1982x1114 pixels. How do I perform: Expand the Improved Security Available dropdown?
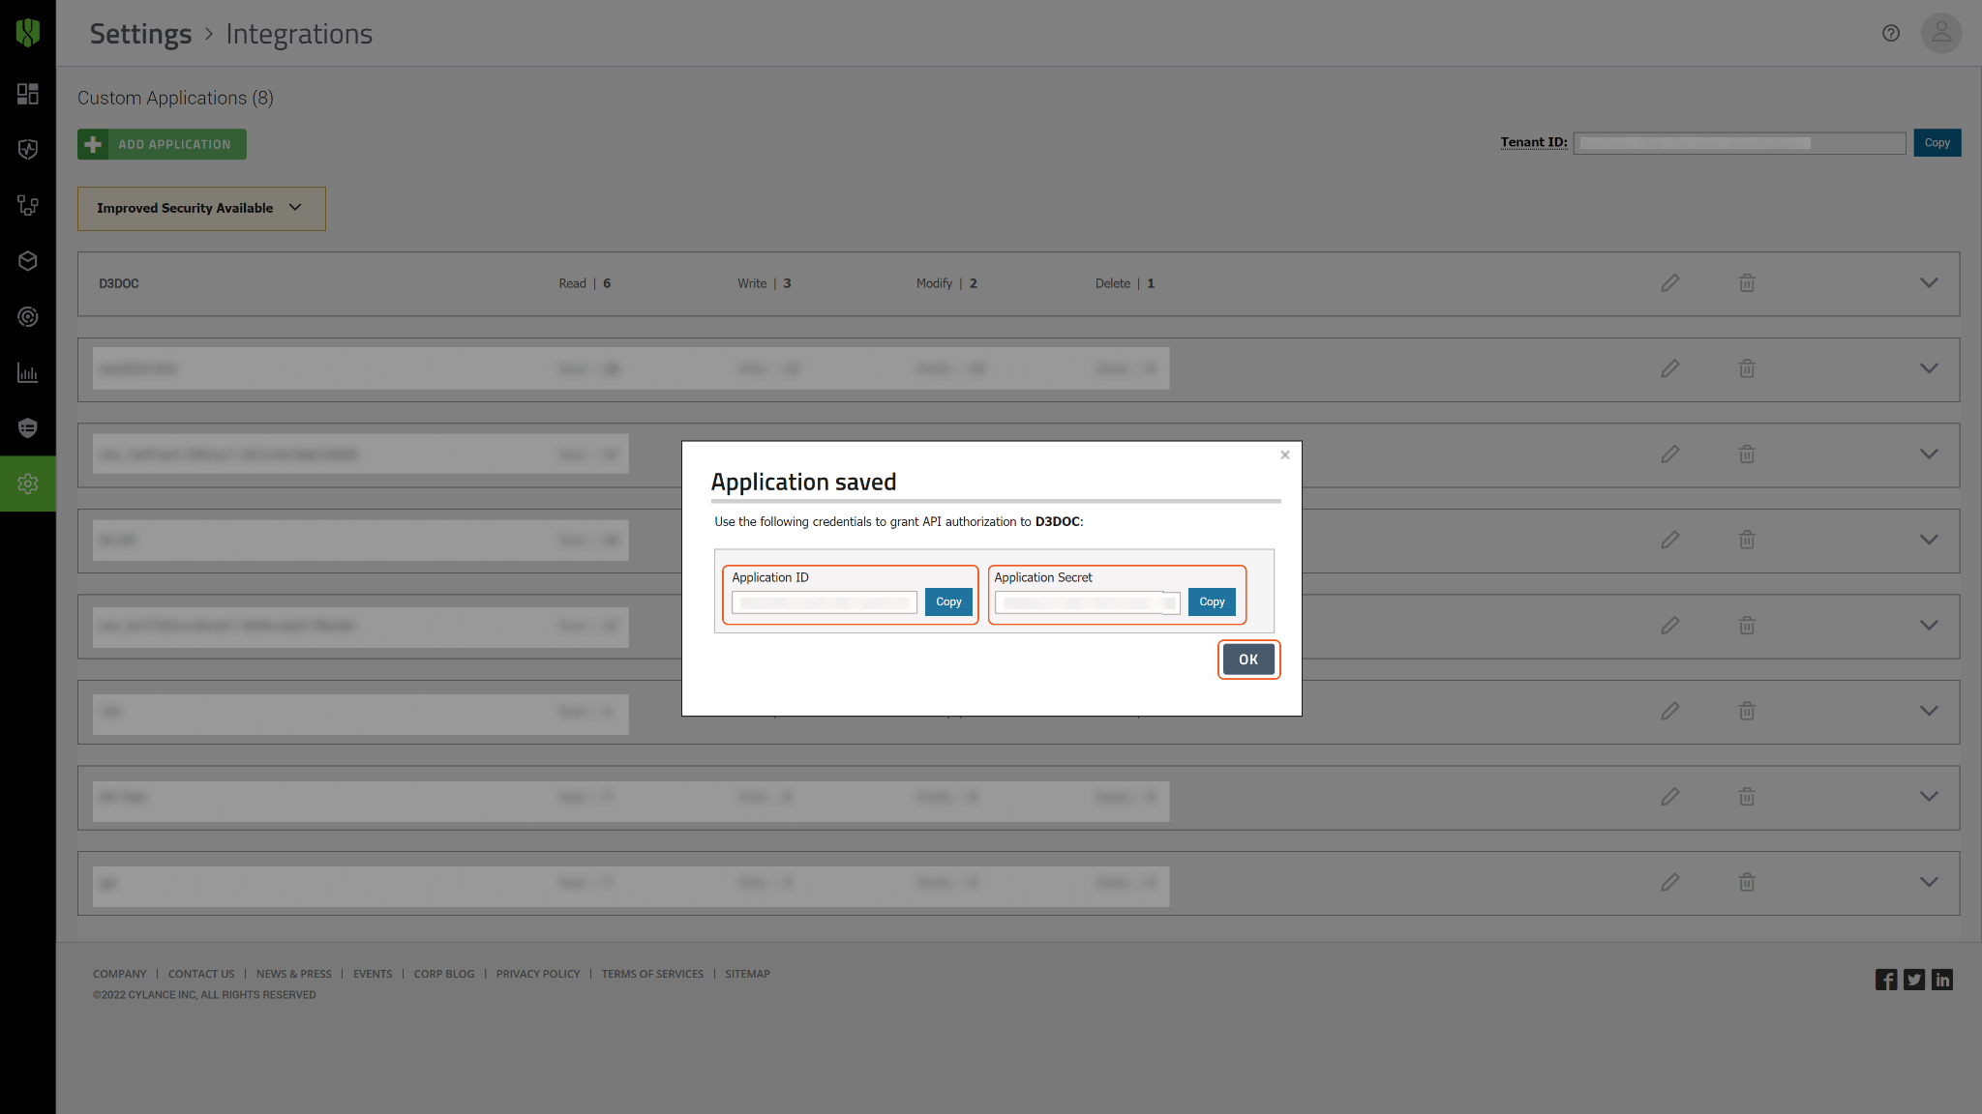201,209
